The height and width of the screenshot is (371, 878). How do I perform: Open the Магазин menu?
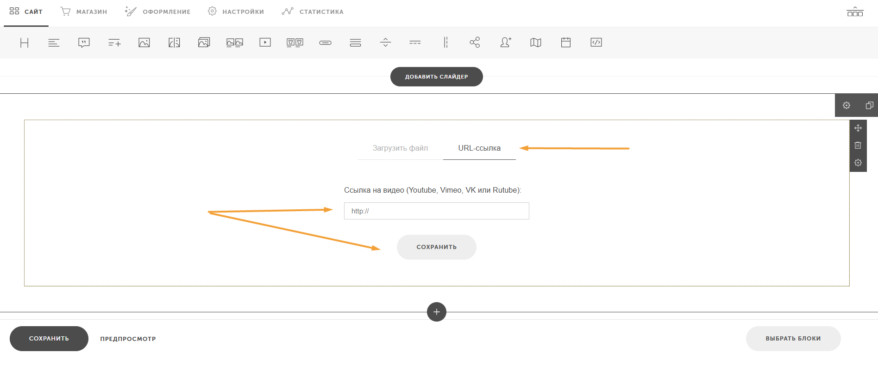[84, 12]
